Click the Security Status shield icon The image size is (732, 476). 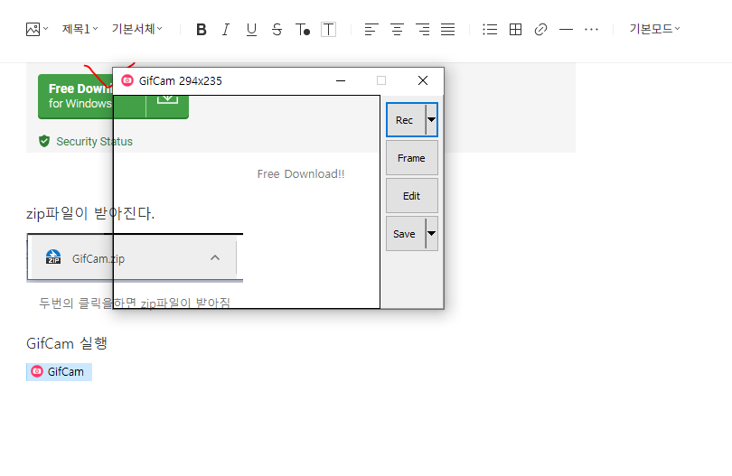point(44,141)
